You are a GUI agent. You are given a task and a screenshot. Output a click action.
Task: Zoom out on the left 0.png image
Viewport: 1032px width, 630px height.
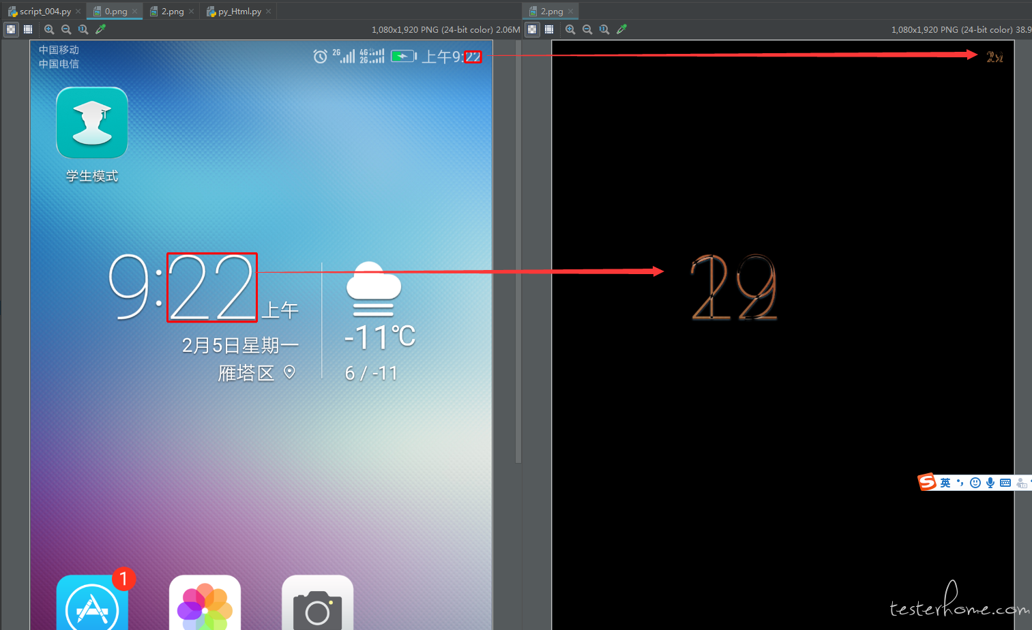coord(66,29)
